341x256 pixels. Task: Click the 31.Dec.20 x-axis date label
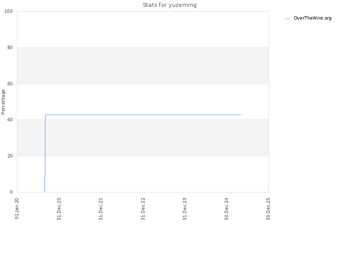click(59, 209)
